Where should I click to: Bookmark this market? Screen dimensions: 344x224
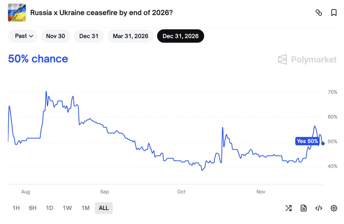coord(334,12)
